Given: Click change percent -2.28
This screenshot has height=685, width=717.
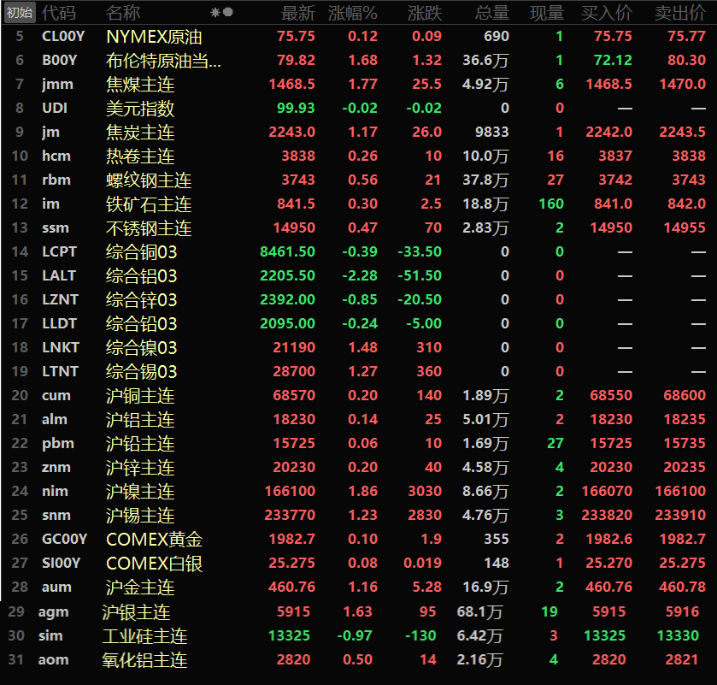Looking at the screenshot, I should pos(361,275).
